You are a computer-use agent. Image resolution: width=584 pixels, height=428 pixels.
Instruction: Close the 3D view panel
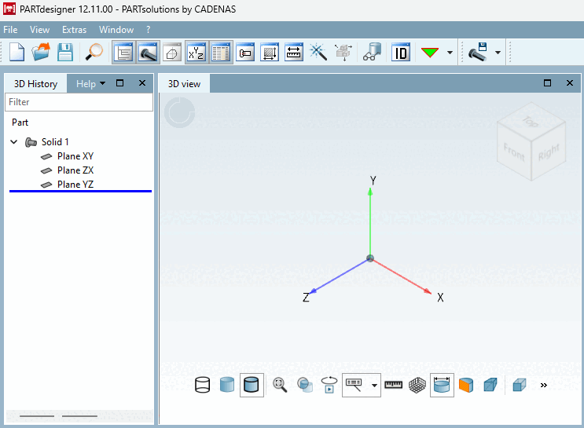coord(570,83)
